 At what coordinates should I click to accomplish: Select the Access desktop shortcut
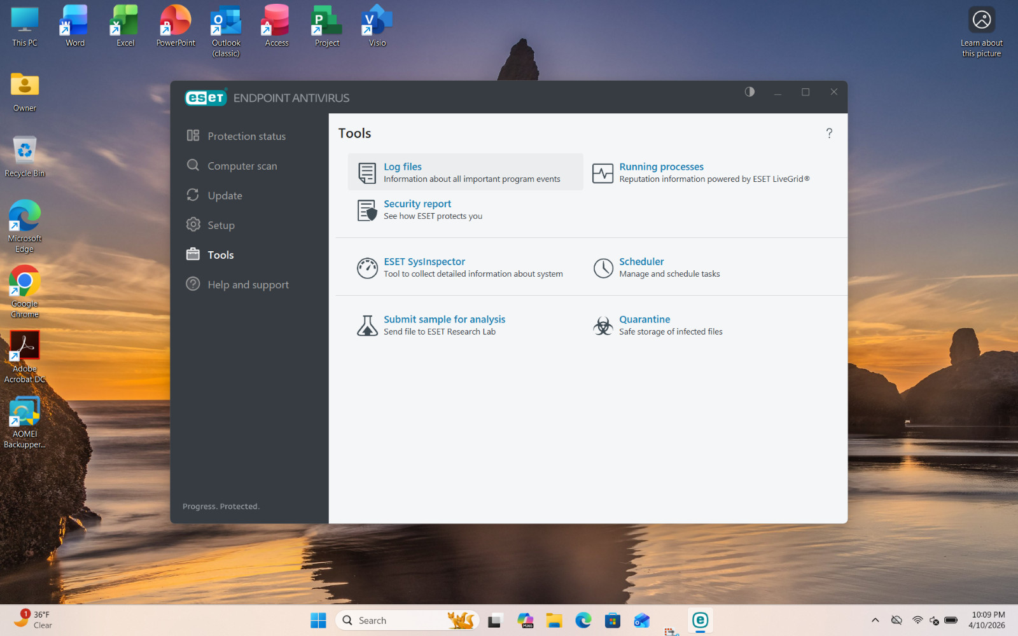(277, 27)
